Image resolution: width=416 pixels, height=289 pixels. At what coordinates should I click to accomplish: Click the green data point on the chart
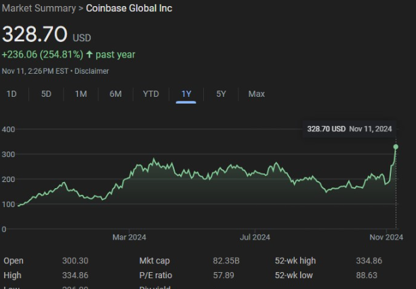pyautogui.click(x=396, y=147)
